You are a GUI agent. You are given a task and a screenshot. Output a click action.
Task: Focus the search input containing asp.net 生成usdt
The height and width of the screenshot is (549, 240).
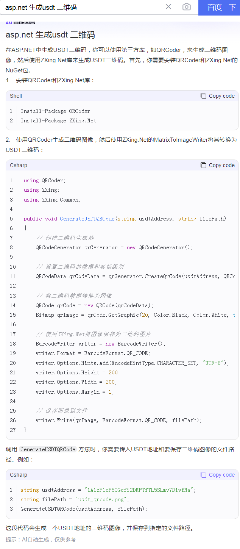pos(83,7)
